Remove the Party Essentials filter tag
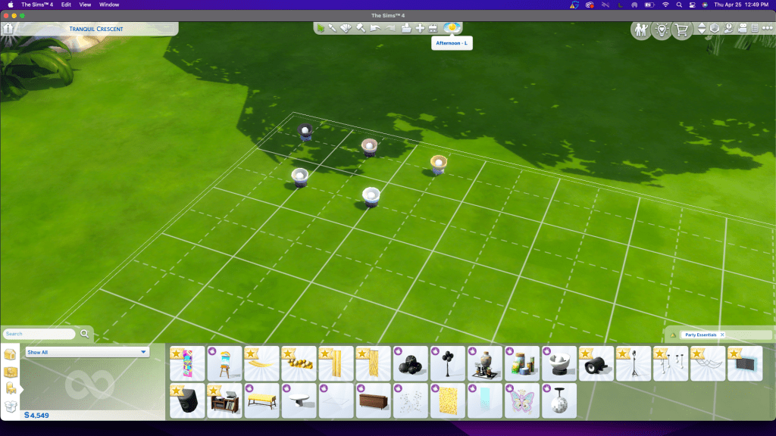The height and width of the screenshot is (436, 776). click(722, 335)
